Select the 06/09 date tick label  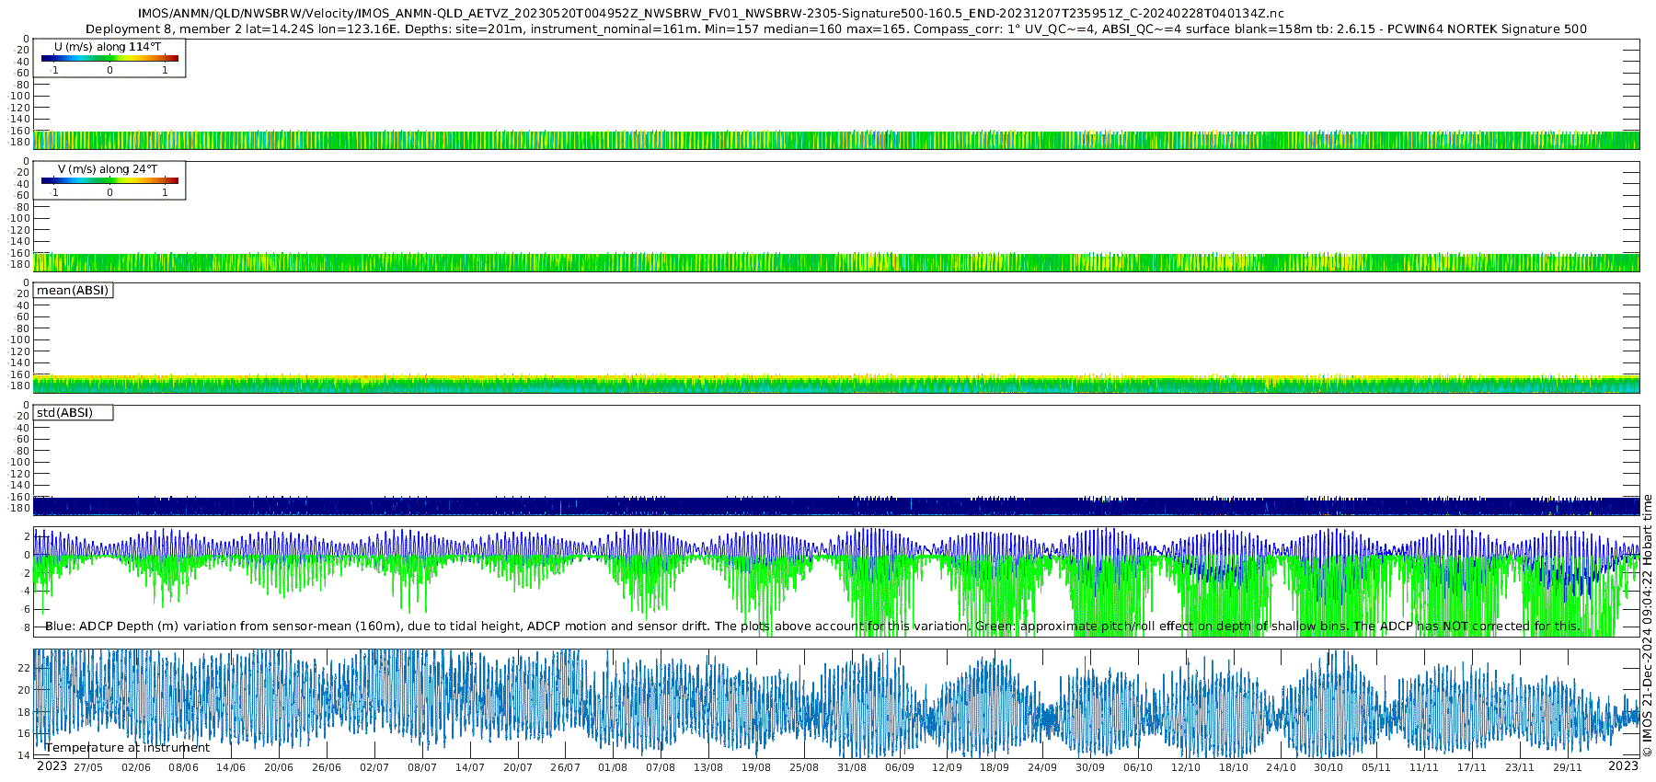[899, 768]
